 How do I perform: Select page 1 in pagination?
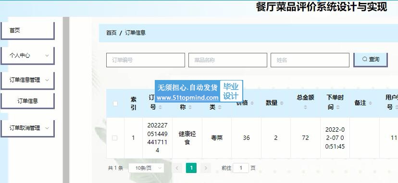pos(191,168)
